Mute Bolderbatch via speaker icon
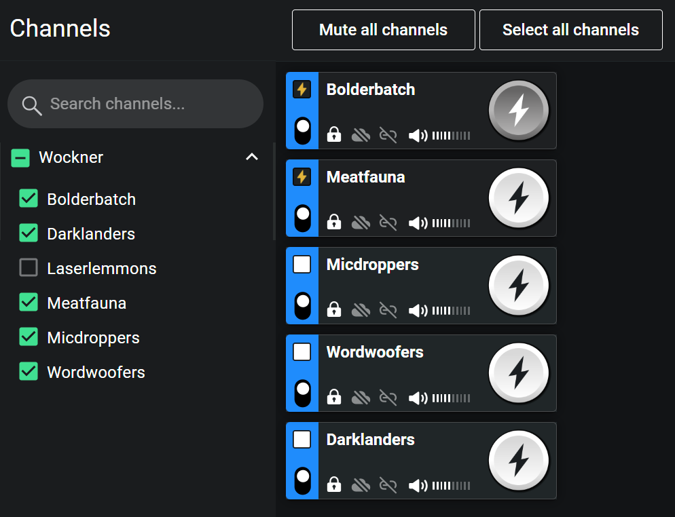 coord(418,136)
